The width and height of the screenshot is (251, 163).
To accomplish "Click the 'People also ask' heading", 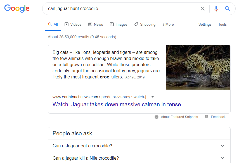I will 72,133.
